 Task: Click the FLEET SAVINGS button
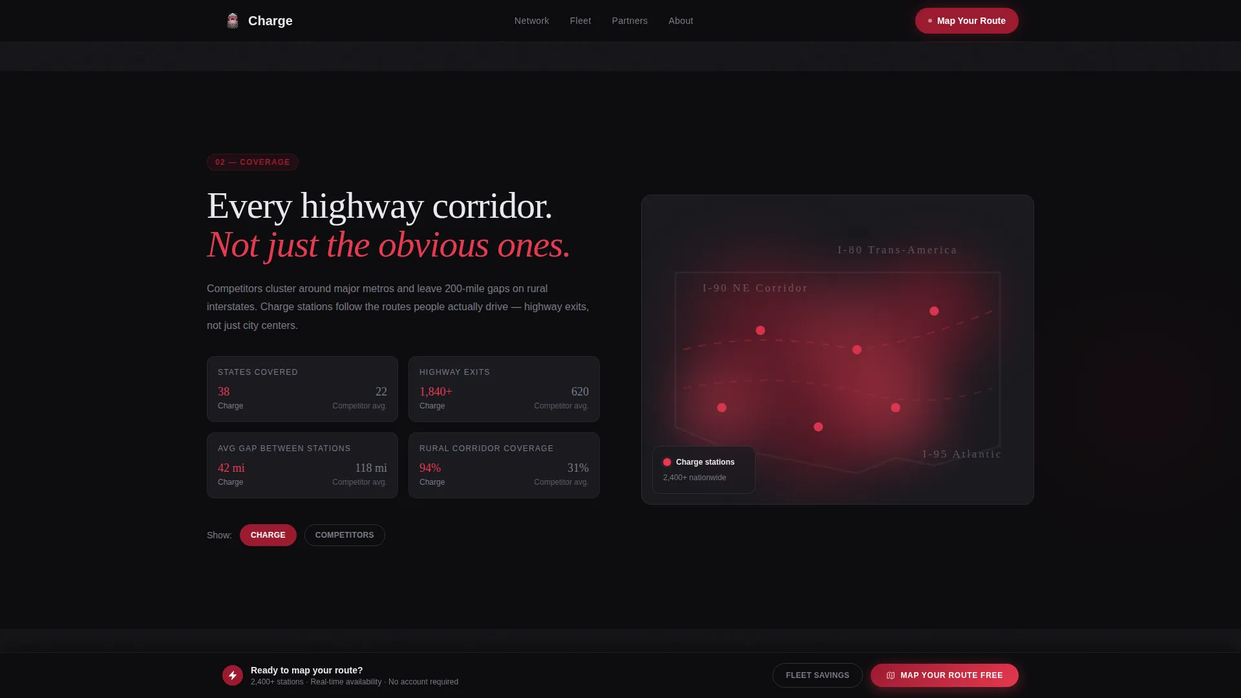click(818, 675)
